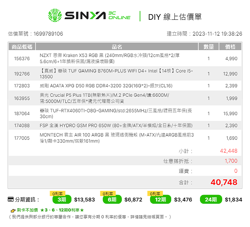
Task: Click the grand total 40,748
Action: (x=224, y=182)
